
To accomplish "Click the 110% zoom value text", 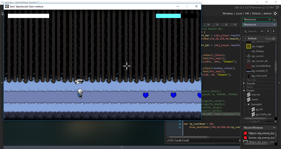I will point(254,122).
